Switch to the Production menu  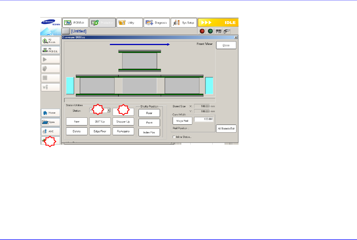(x=102, y=23)
